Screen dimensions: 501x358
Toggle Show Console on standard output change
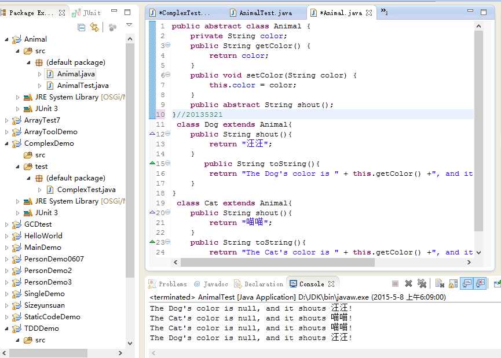(467, 283)
